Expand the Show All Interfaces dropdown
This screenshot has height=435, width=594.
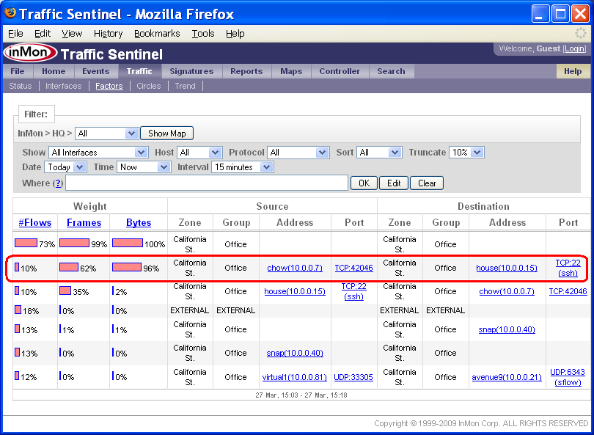[x=98, y=153]
